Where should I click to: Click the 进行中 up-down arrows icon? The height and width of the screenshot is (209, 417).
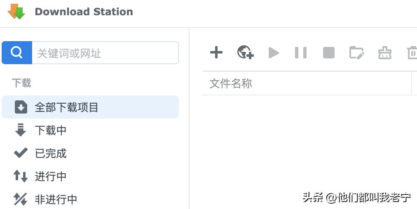tap(21, 176)
